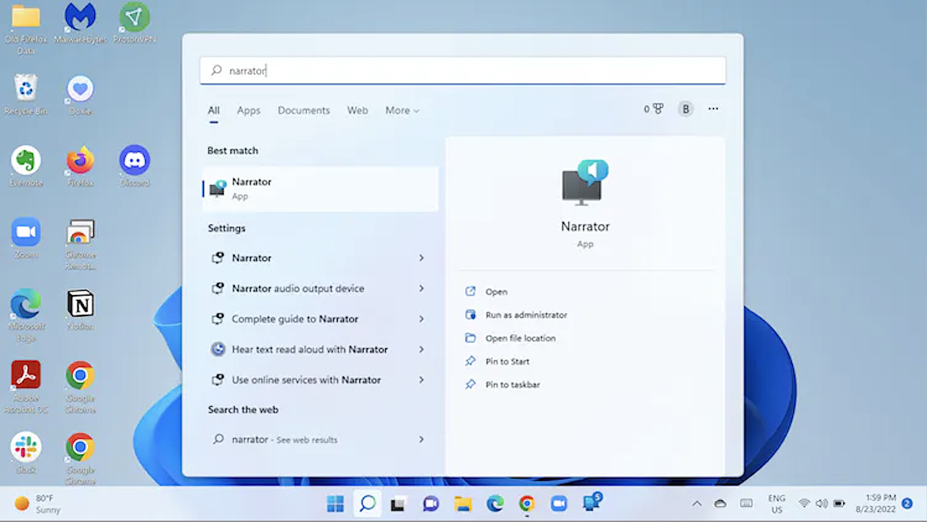Click Run as administrator for Narrator

[x=526, y=315]
